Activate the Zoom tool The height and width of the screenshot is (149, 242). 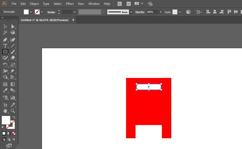coord(13,111)
